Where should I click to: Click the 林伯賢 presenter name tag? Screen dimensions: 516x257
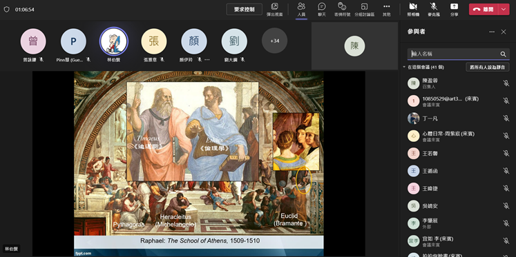[x=11, y=249]
